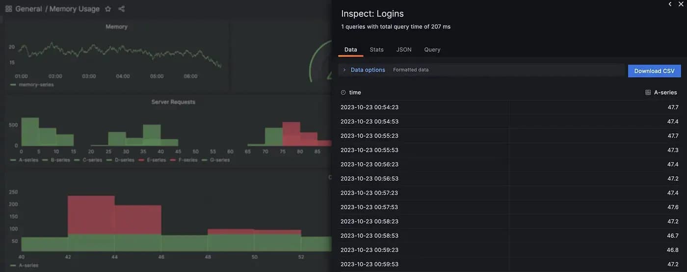This screenshot has height=272, width=687.
Task: Toggle A-series legend under the bottom histogram
Action: pos(24,265)
